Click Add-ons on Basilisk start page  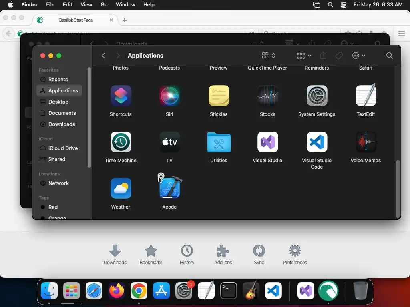[x=223, y=255]
